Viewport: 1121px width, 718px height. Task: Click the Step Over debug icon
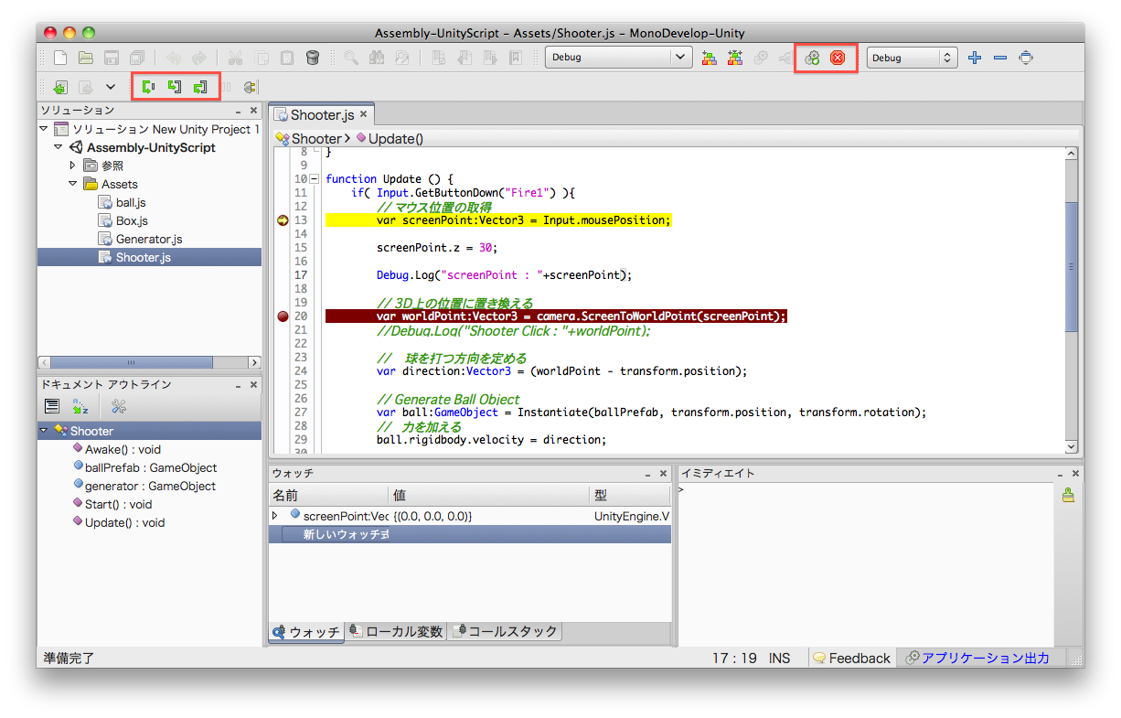148,87
